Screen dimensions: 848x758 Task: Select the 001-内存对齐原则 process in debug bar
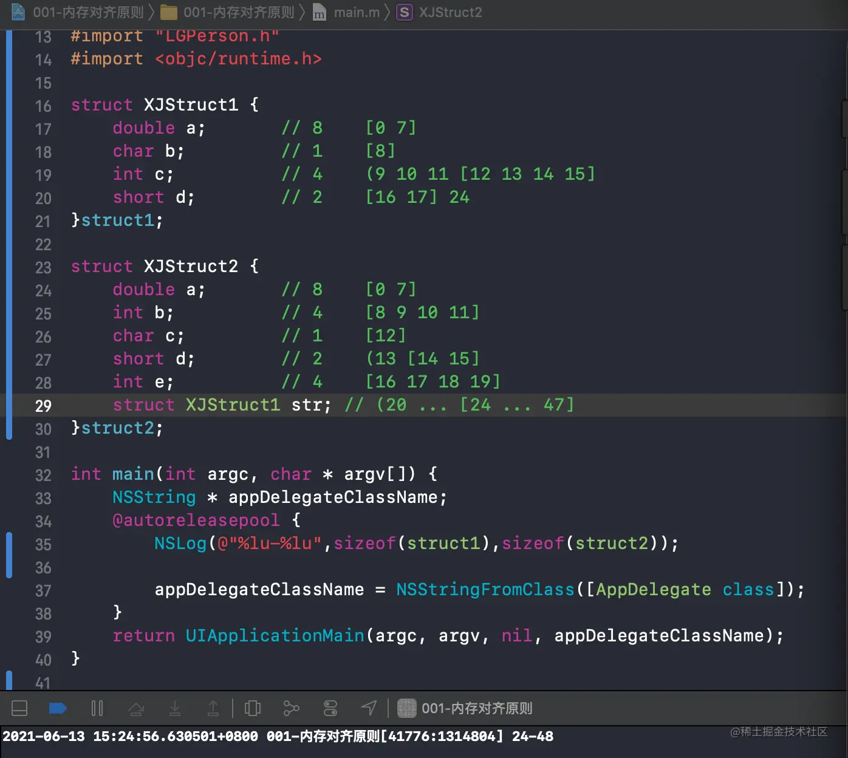[465, 708]
